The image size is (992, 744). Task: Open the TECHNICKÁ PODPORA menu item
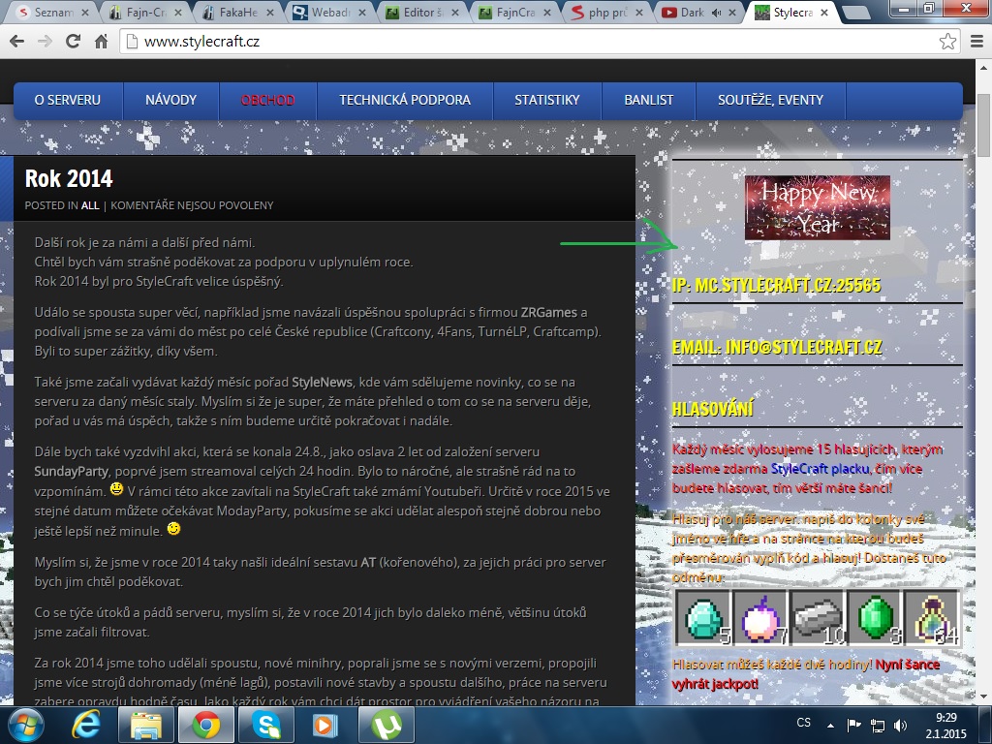[405, 100]
